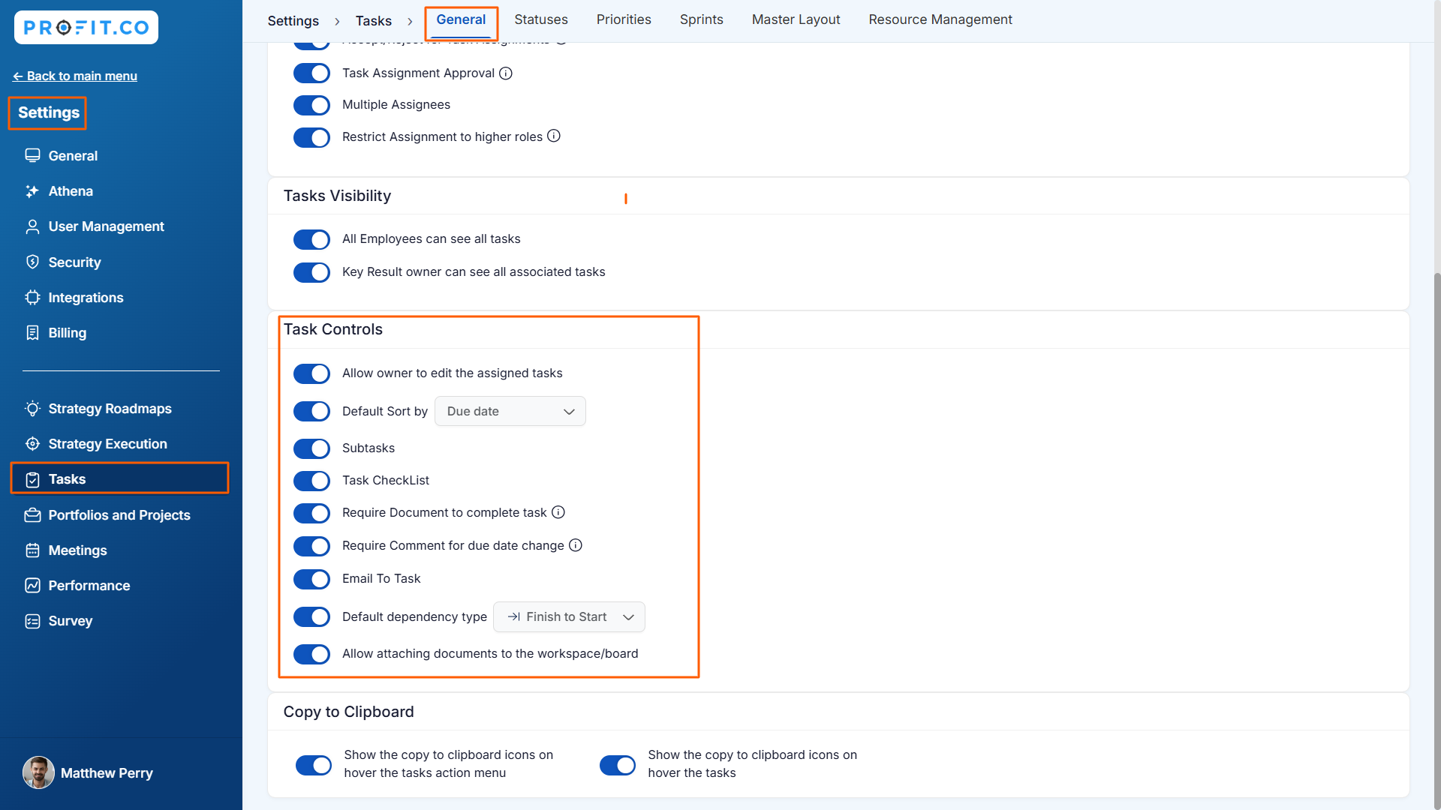
Task: Switch to the General tab
Action: pos(461,19)
